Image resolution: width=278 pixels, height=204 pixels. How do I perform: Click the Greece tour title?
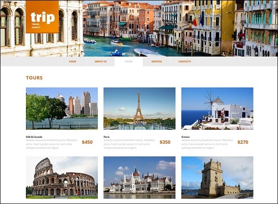tap(185, 137)
